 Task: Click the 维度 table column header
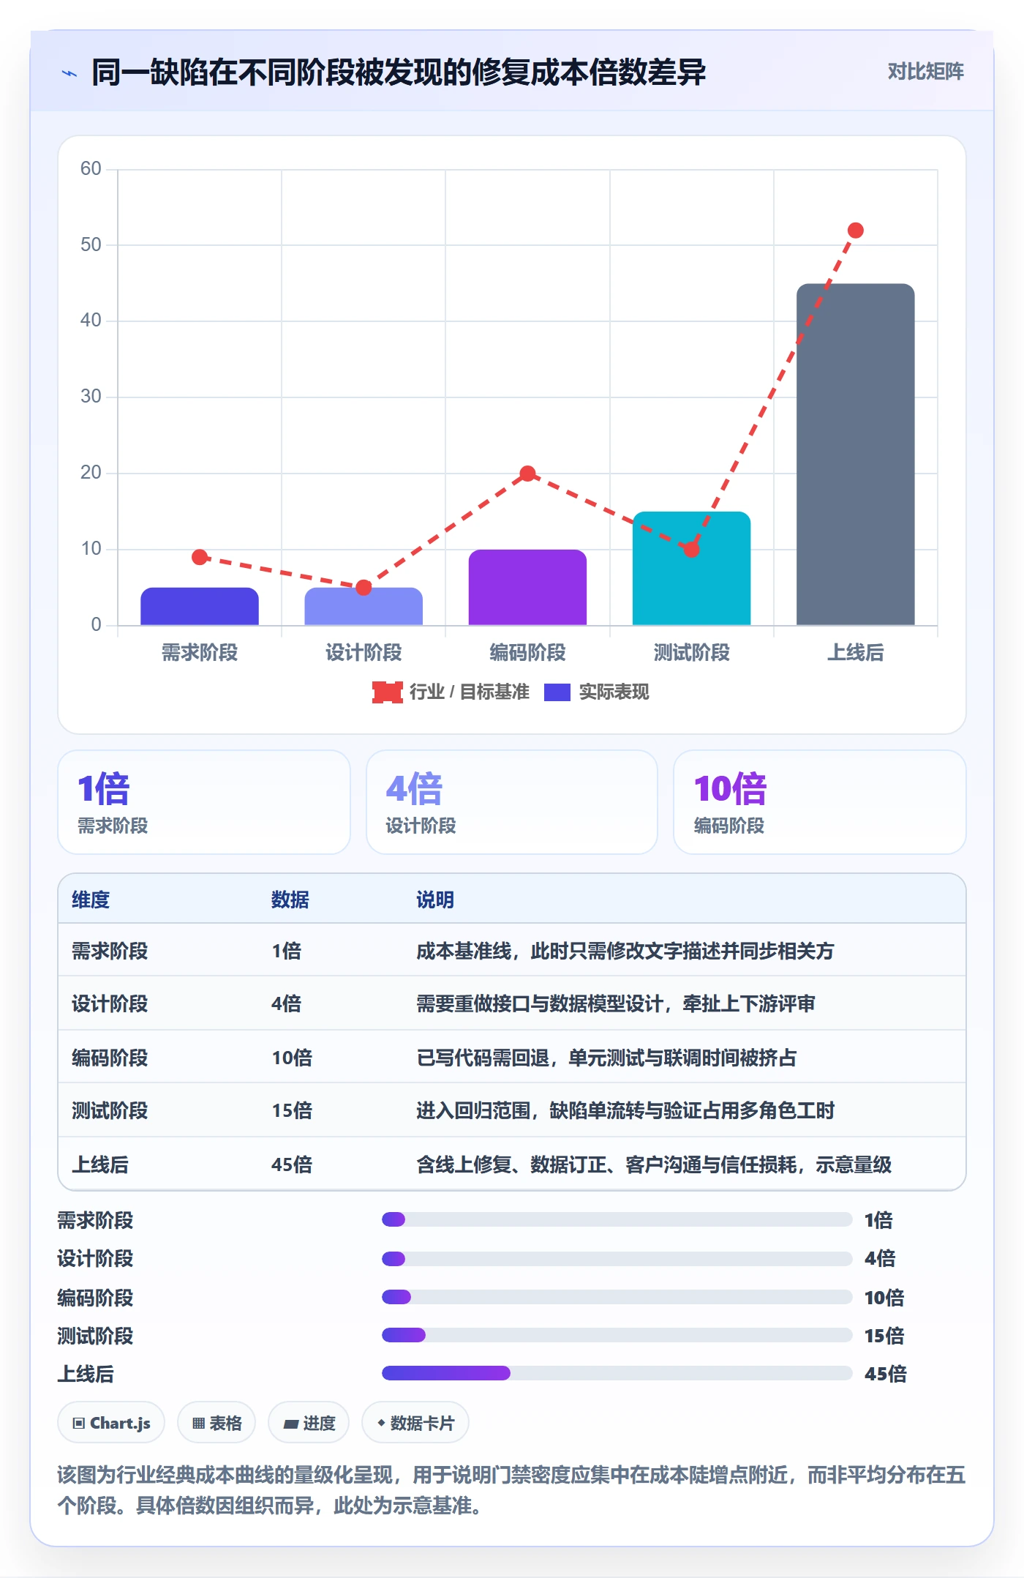click(x=91, y=900)
